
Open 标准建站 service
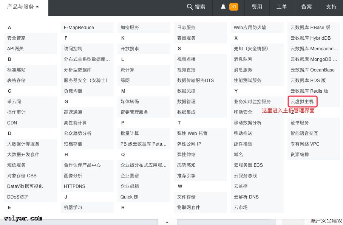16,70
